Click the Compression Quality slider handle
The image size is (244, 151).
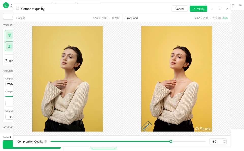171,141
